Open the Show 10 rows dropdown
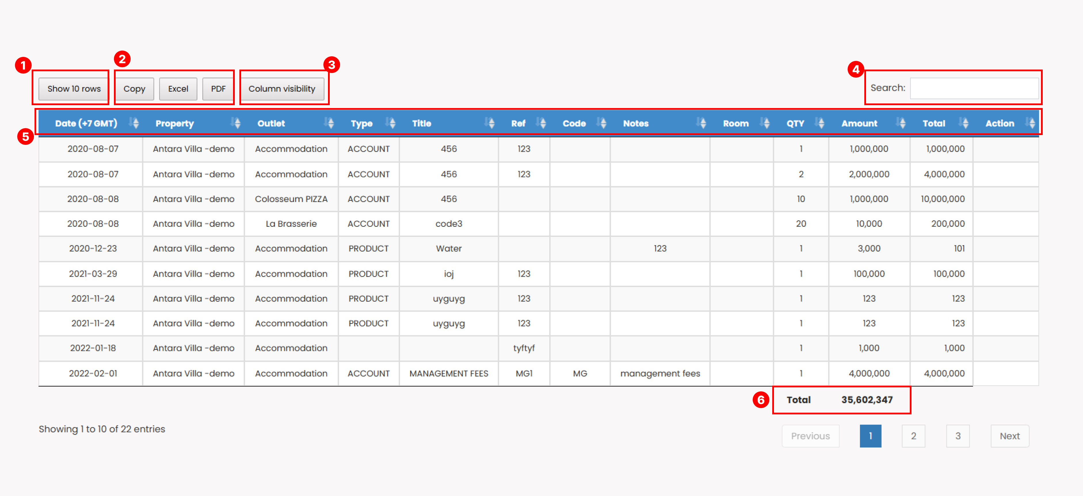Screen dimensions: 1083x496 point(74,89)
